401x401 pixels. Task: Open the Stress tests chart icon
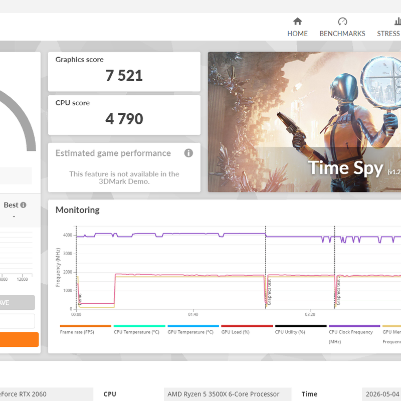point(397,21)
